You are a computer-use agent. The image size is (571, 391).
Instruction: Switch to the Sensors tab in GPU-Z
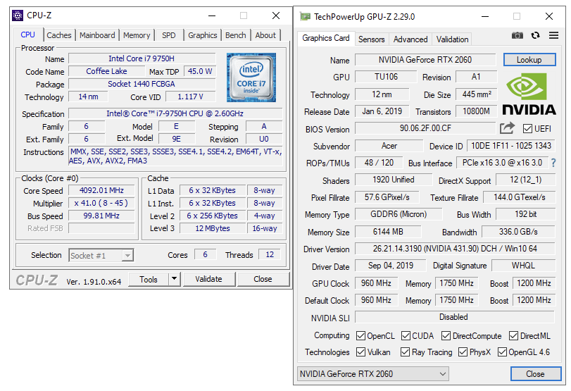[x=372, y=39]
